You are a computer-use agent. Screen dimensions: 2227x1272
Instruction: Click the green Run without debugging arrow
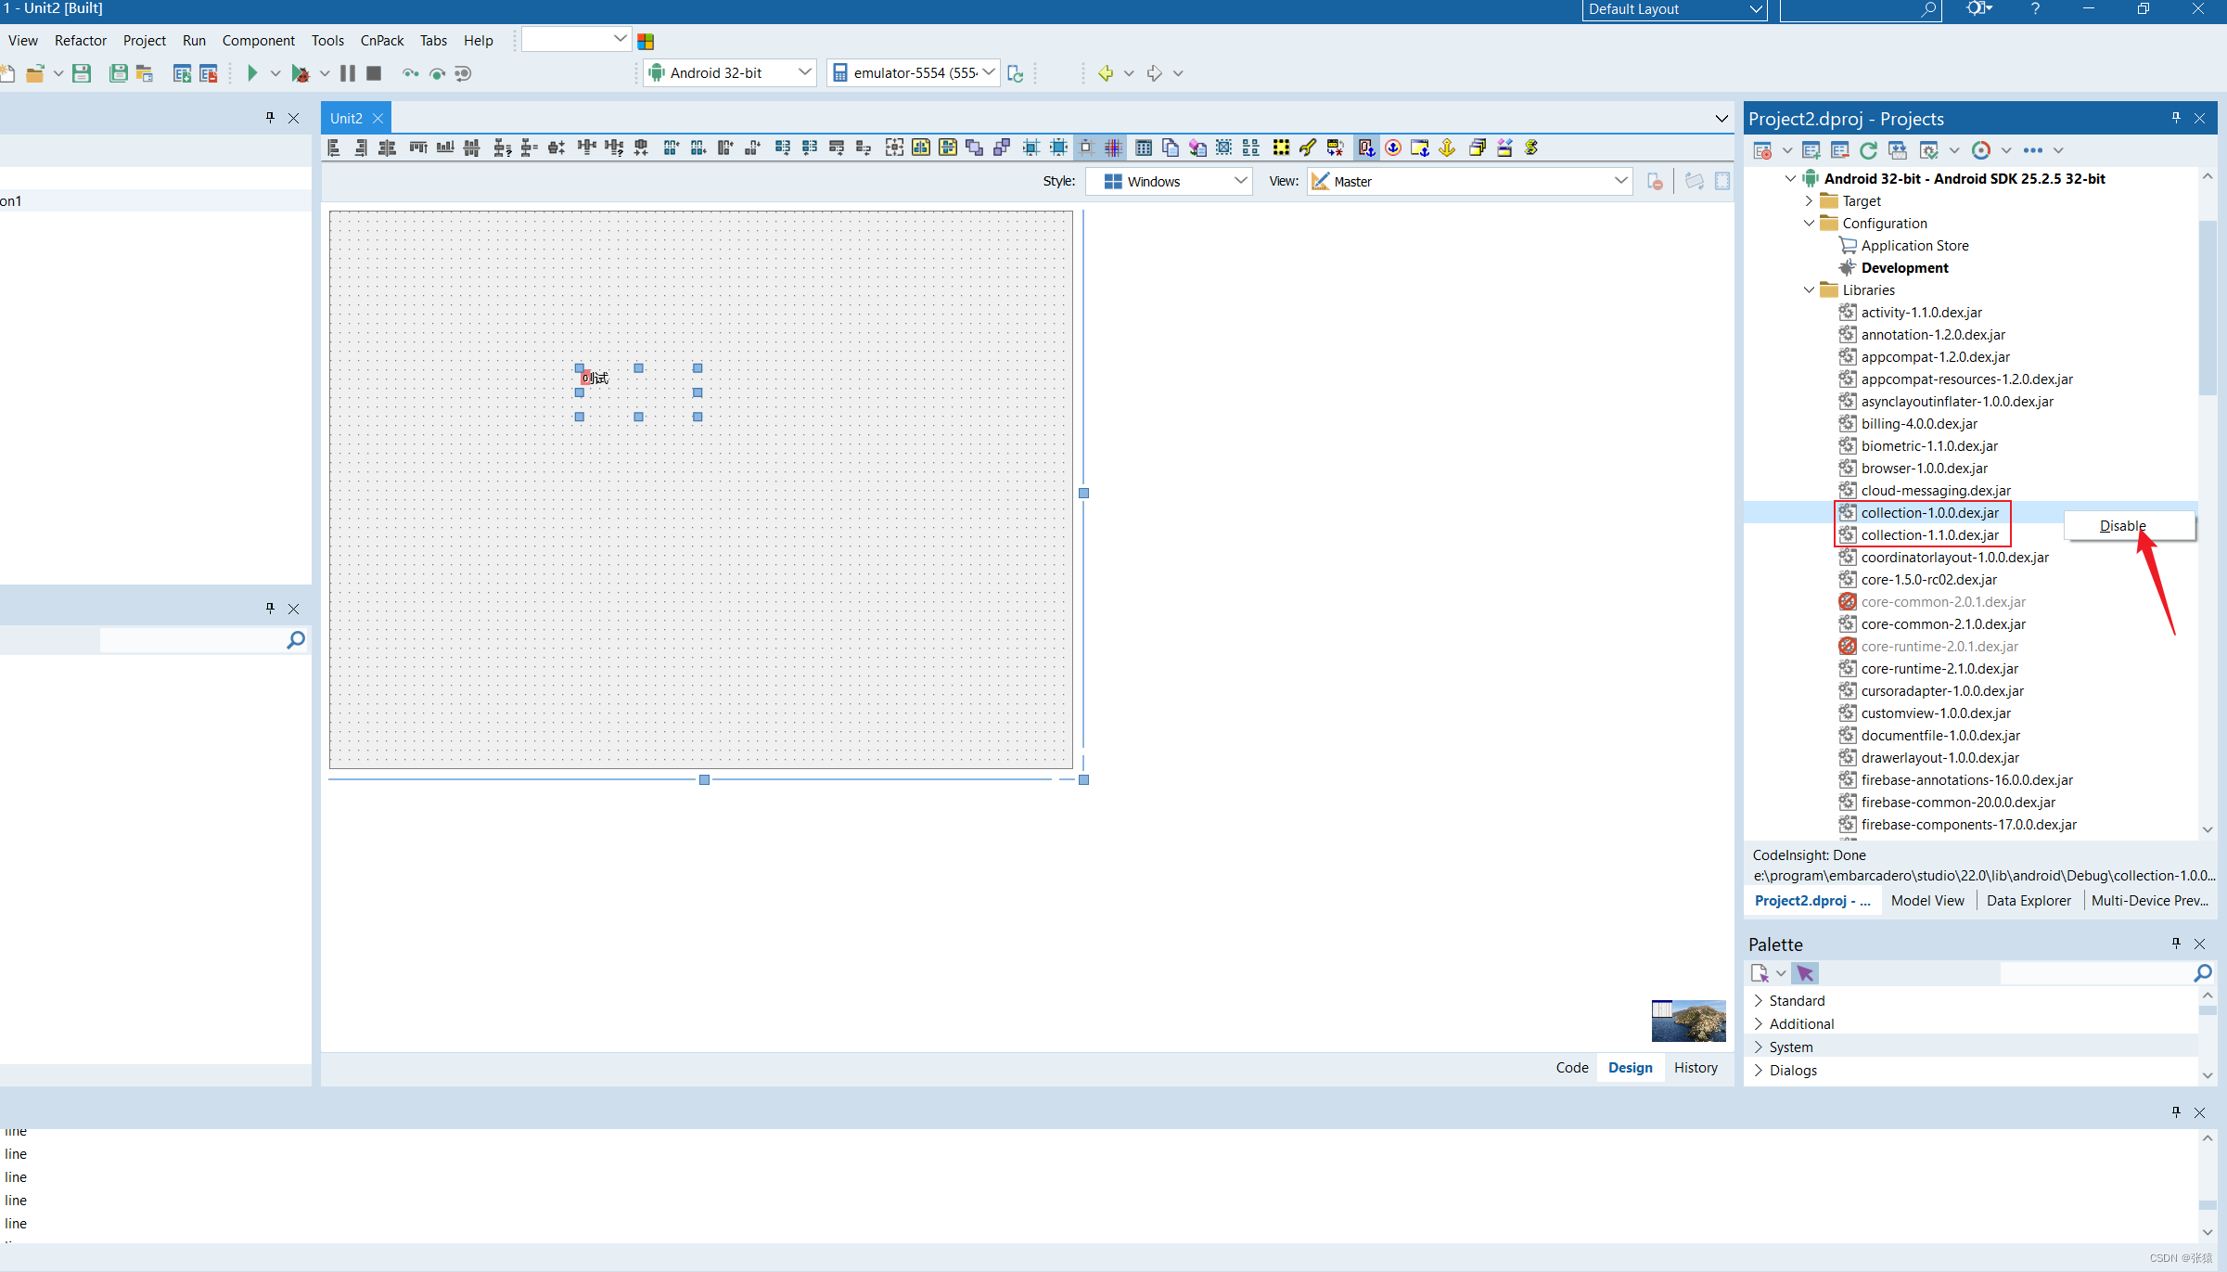(251, 73)
